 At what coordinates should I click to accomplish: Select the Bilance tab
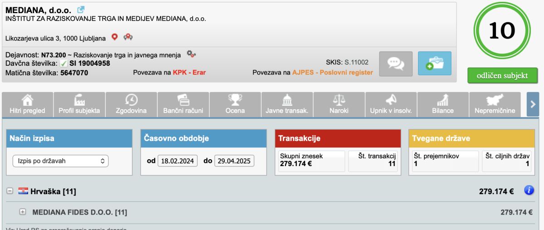click(442, 105)
